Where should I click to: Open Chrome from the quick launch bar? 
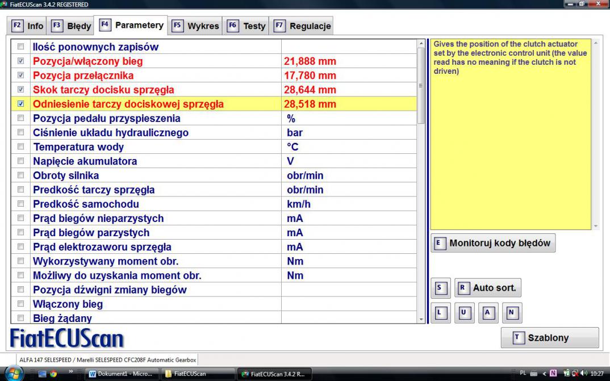coord(53,374)
